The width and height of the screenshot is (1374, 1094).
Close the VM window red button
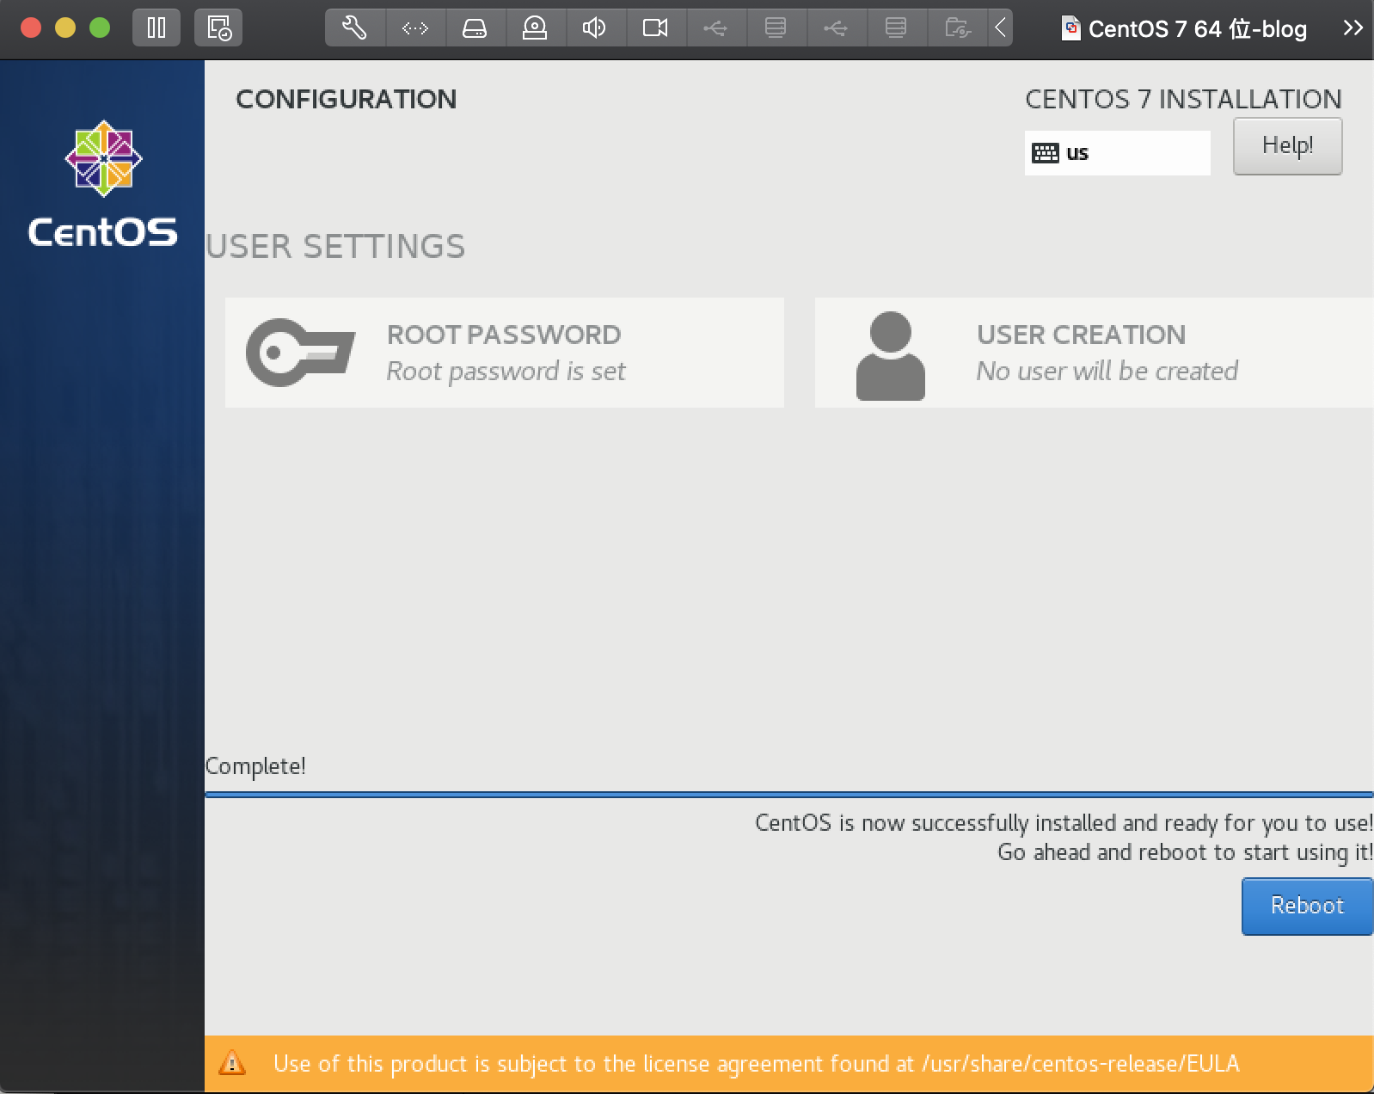pos(31,28)
